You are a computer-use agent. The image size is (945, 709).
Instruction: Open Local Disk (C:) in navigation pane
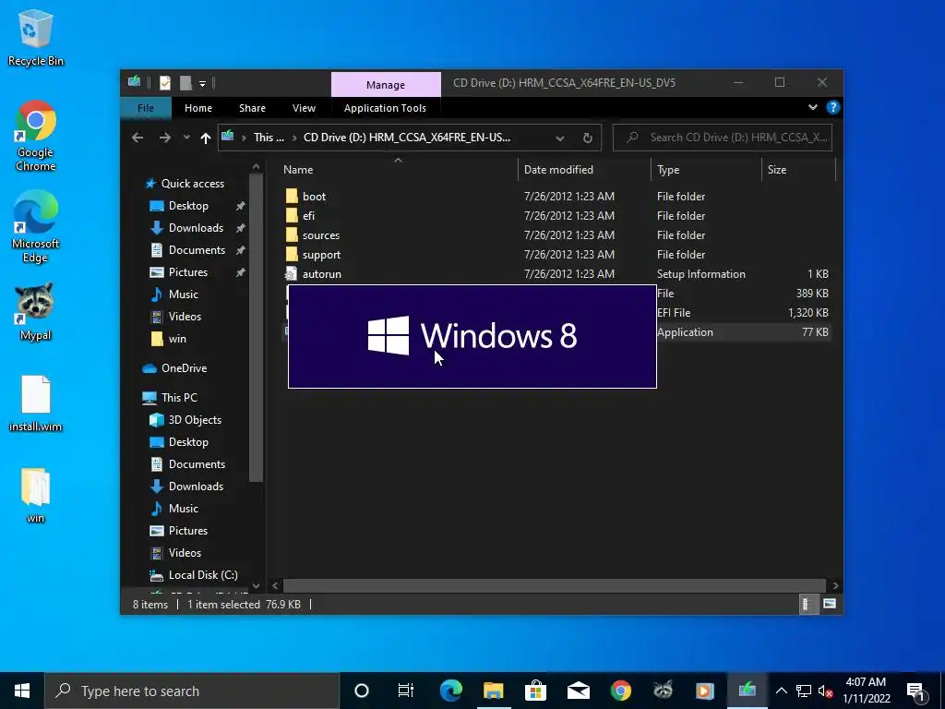click(203, 575)
